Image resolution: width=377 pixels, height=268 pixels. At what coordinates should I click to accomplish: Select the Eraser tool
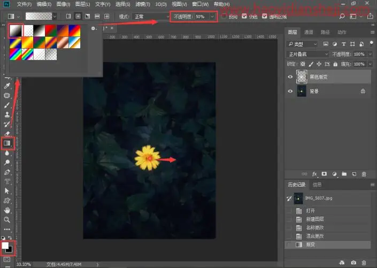7,134
